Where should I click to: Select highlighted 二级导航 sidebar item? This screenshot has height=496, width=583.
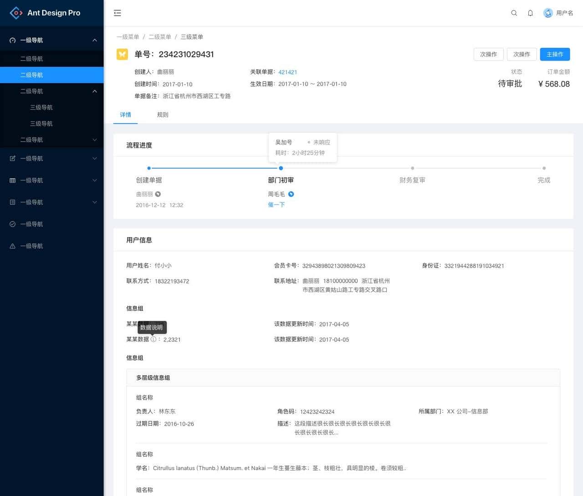(x=51, y=75)
